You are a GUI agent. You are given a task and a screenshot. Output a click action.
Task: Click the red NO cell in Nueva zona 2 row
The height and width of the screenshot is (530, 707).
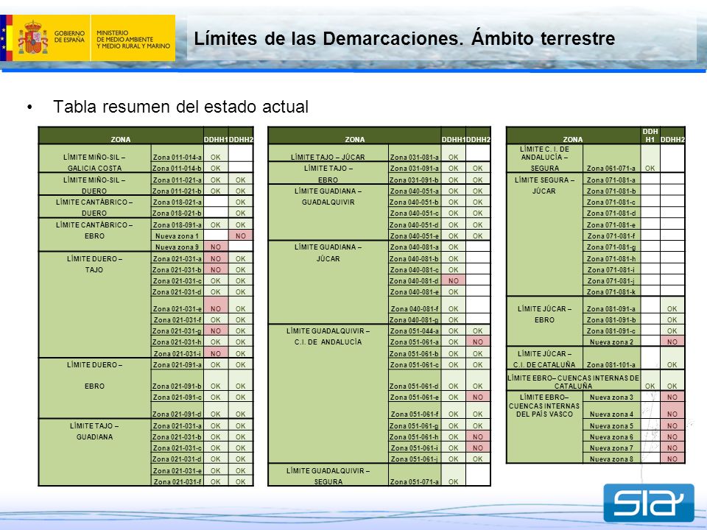click(672, 342)
